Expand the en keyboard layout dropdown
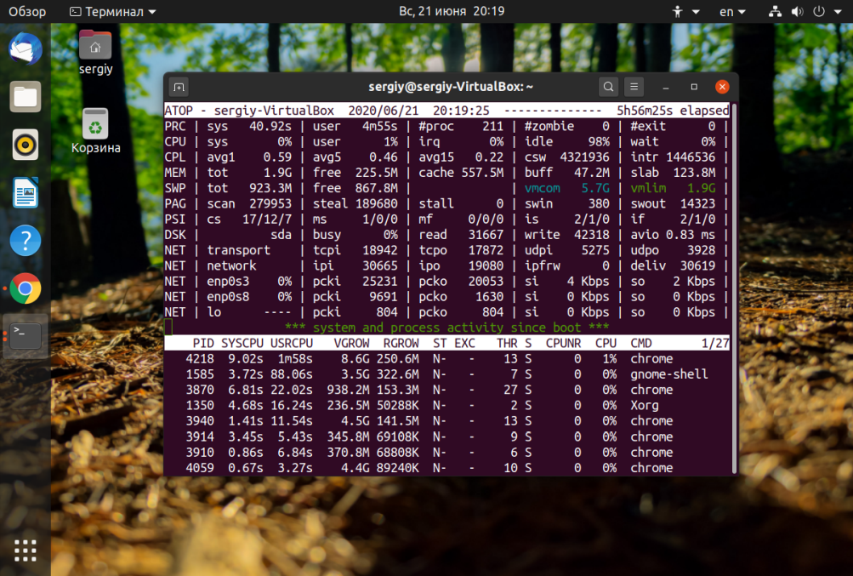Viewport: 853px width, 576px height. [731, 12]
